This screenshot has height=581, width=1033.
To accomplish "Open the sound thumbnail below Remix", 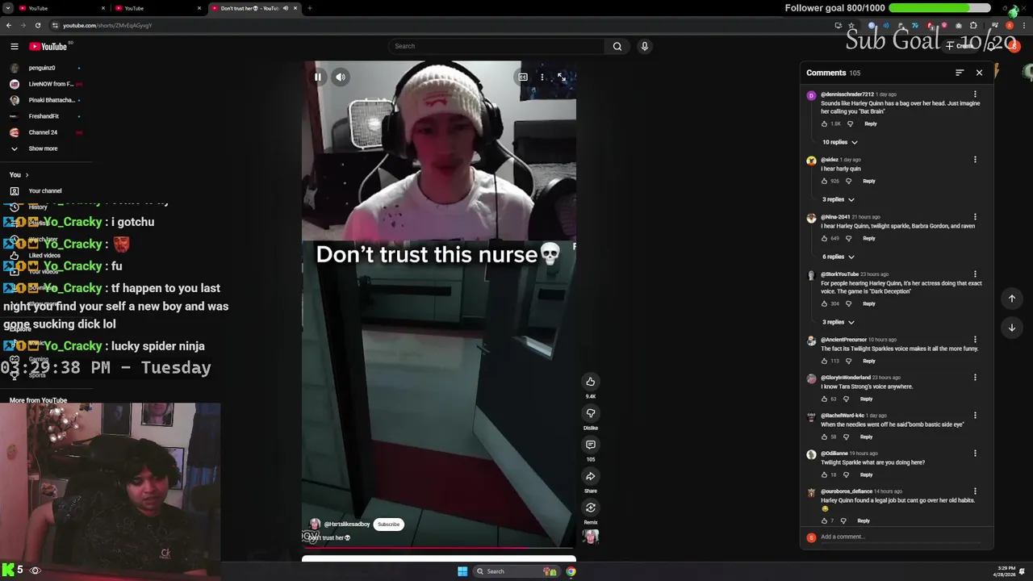I will (591, 537).
